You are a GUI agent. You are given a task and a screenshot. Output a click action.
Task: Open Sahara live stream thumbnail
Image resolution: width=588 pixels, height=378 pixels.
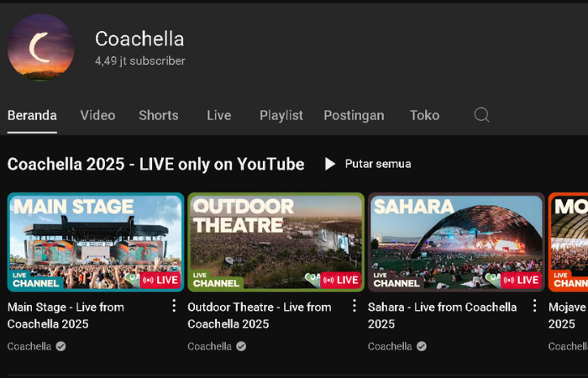click(456, 242)
